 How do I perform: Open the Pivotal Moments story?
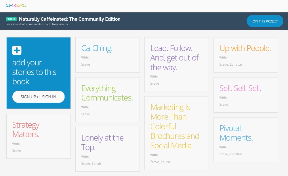236,133
